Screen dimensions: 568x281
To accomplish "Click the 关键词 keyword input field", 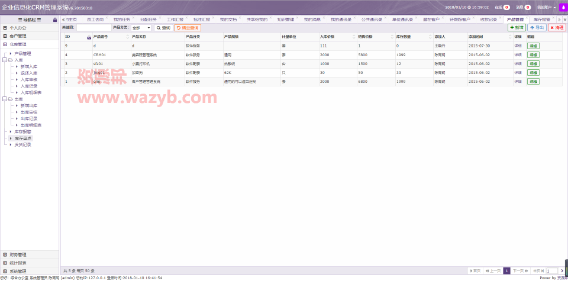I will [94, 28].
